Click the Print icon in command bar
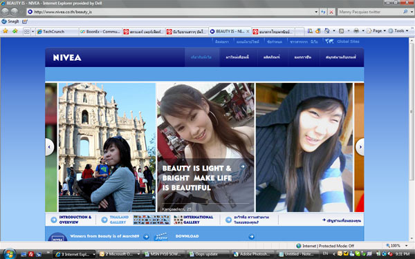This screenshot has width=415, height=259. coord(356,31)
